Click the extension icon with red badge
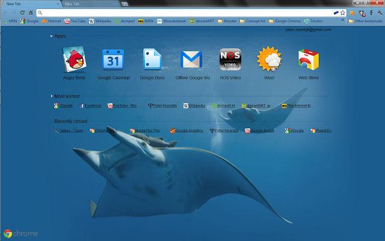Screen dimensions: 385x241 tap(362, 13)
